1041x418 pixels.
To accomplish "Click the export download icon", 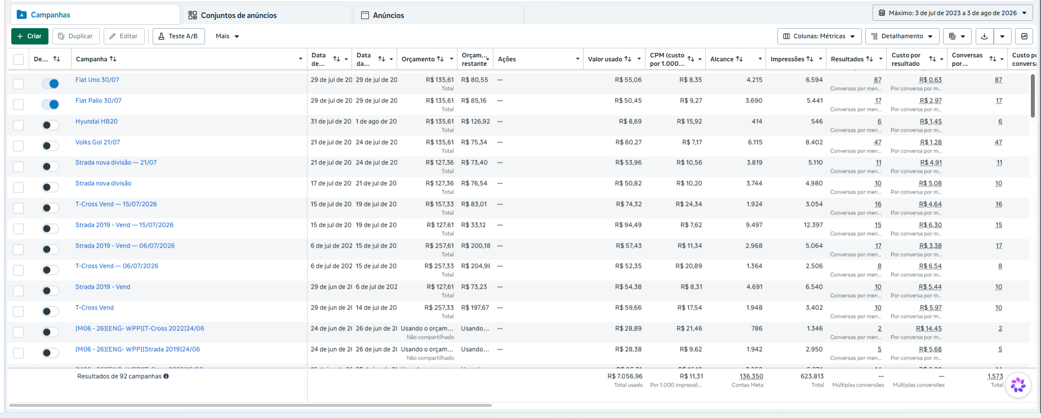I will [x=984, y=36].
